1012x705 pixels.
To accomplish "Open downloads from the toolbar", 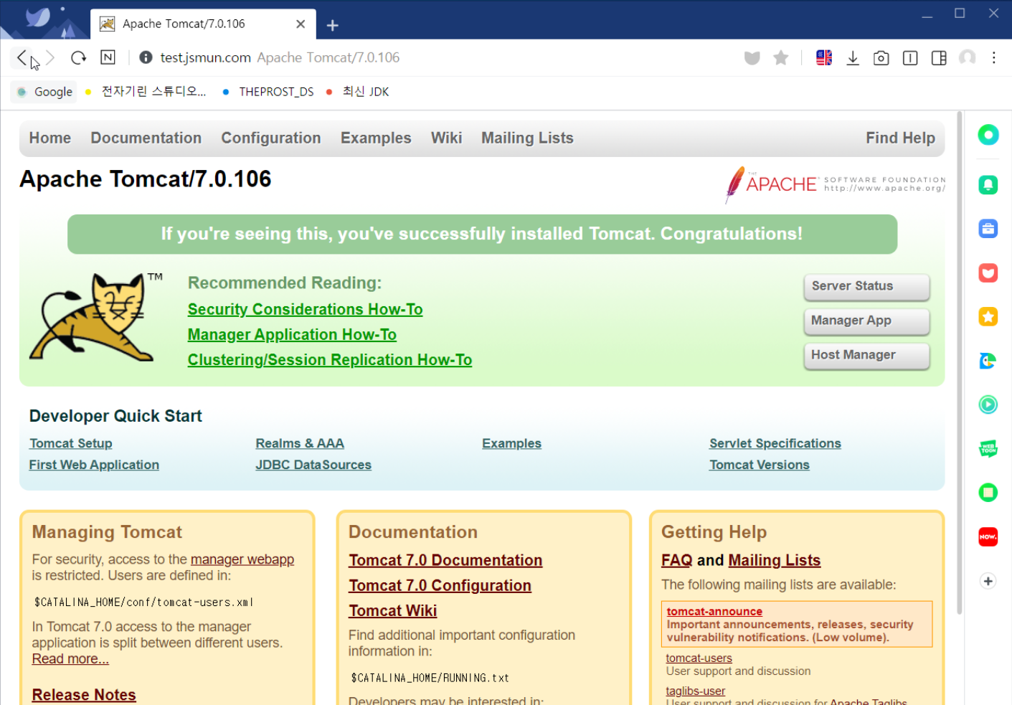I will click(x=853, y=57).
